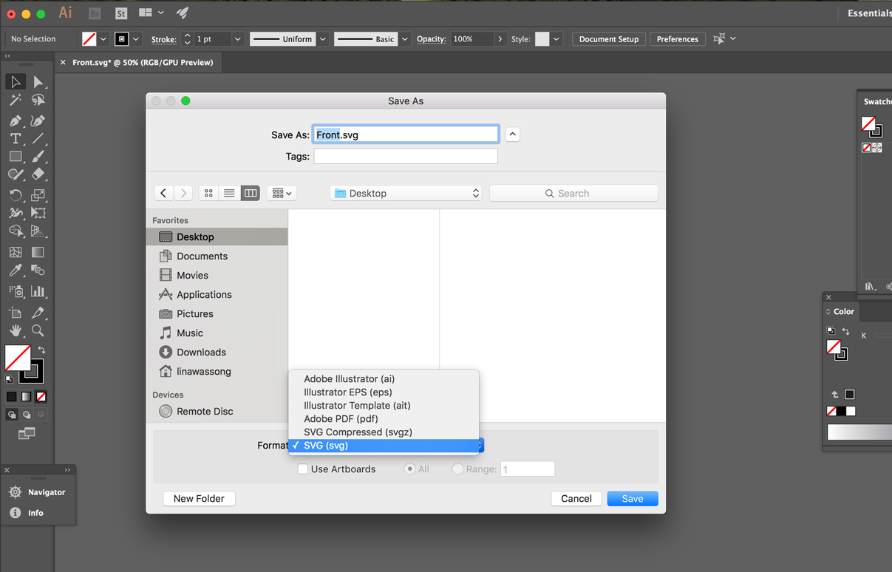The width and height of the screenshot is (892, 572).
Task: Select the Shape Builder tool
Action: click(16, 231)
